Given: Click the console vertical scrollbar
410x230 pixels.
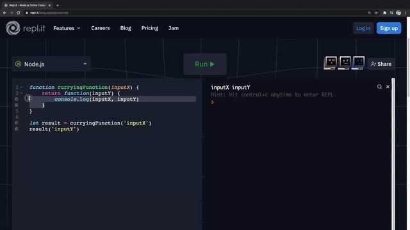Looking at the screenshot, I should (393, 154).
